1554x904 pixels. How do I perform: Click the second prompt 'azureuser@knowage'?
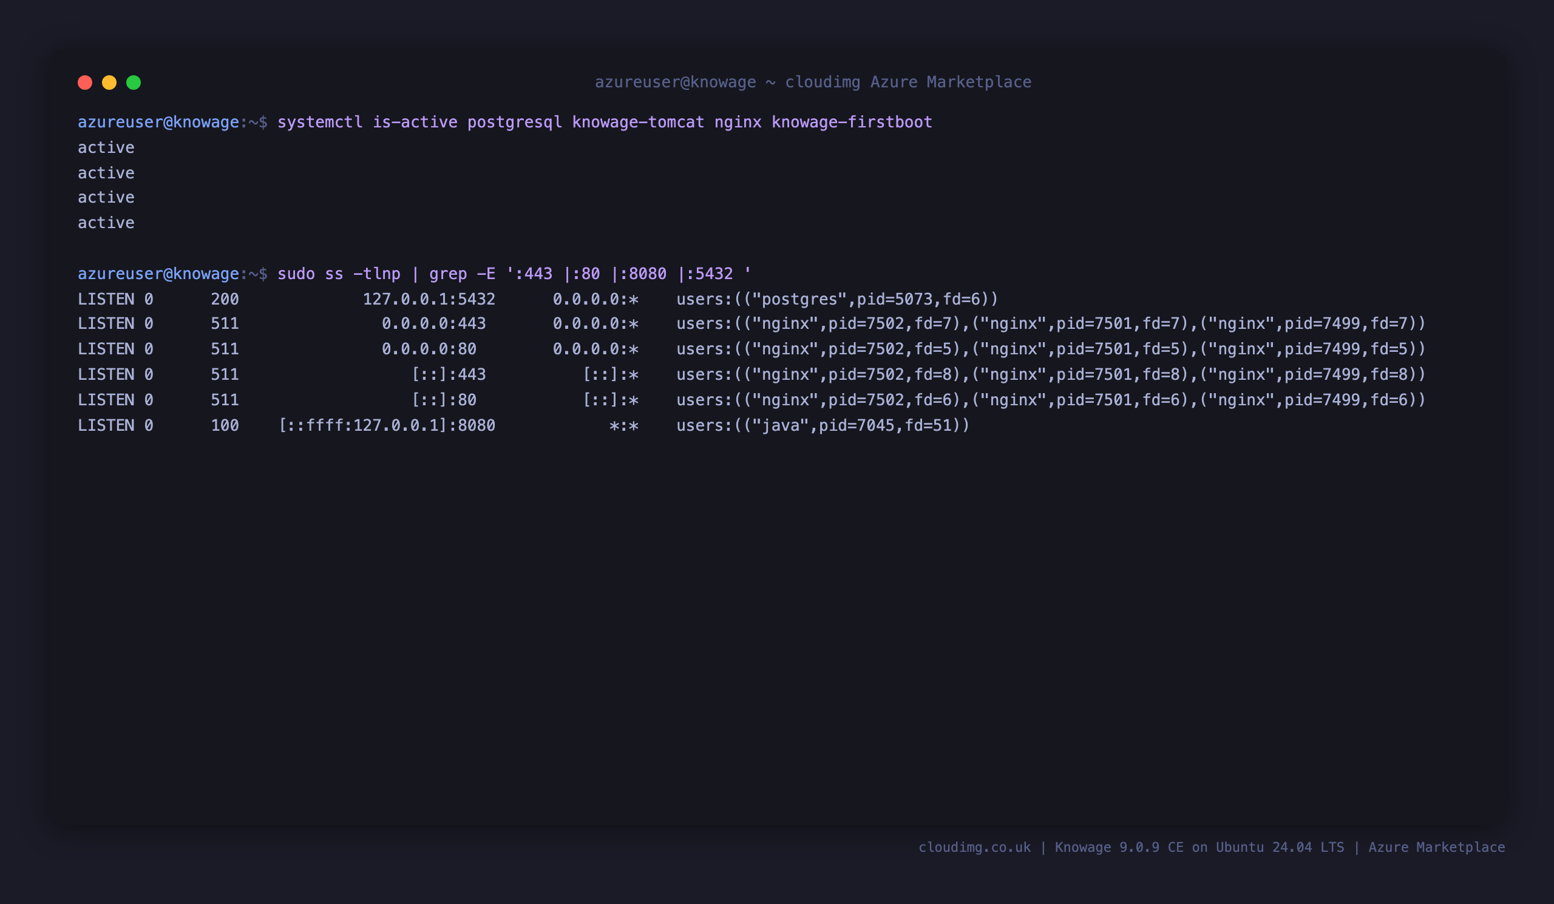(x=158, y=274)
